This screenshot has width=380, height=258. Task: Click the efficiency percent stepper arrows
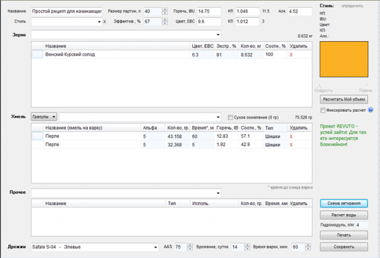pos(164,22)
